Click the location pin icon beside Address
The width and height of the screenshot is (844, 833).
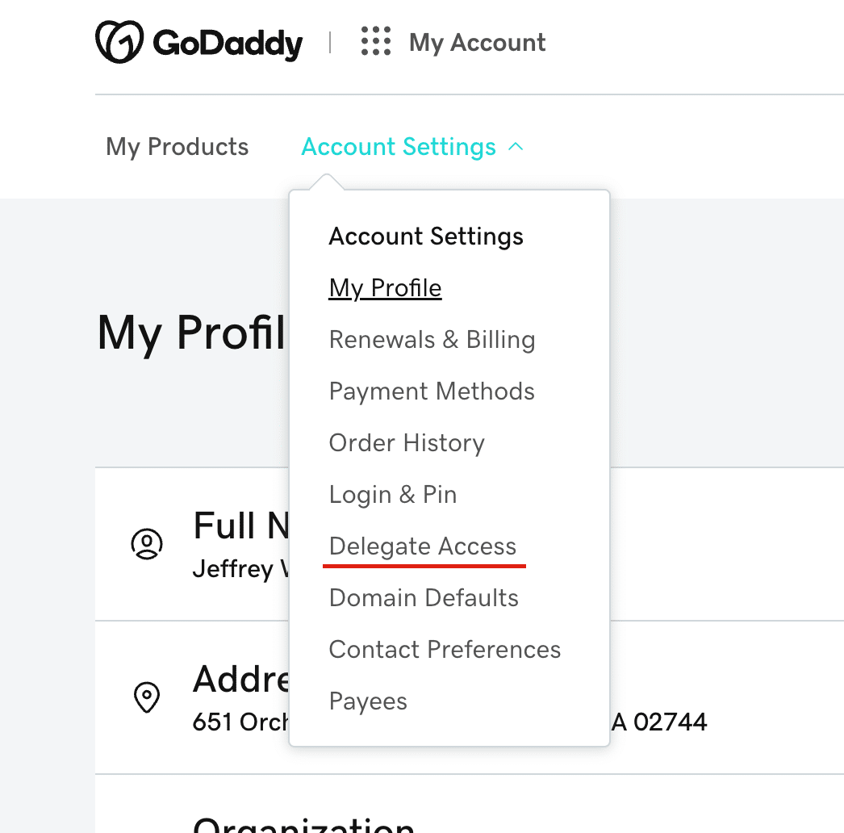click(148, 697)
